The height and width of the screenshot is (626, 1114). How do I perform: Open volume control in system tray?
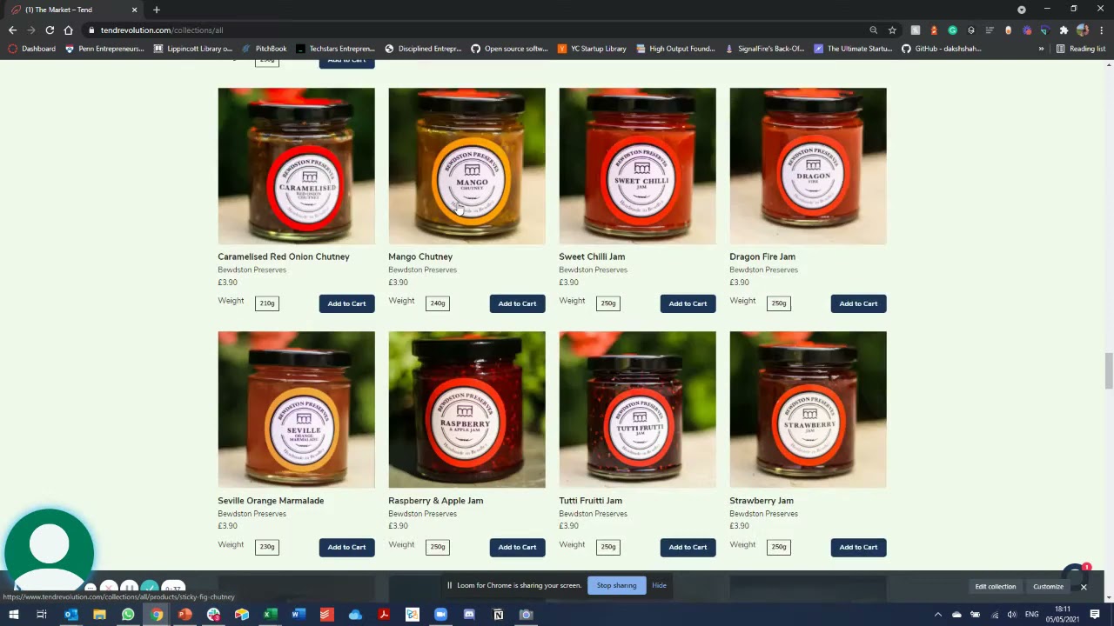(x=1011, y=615)
